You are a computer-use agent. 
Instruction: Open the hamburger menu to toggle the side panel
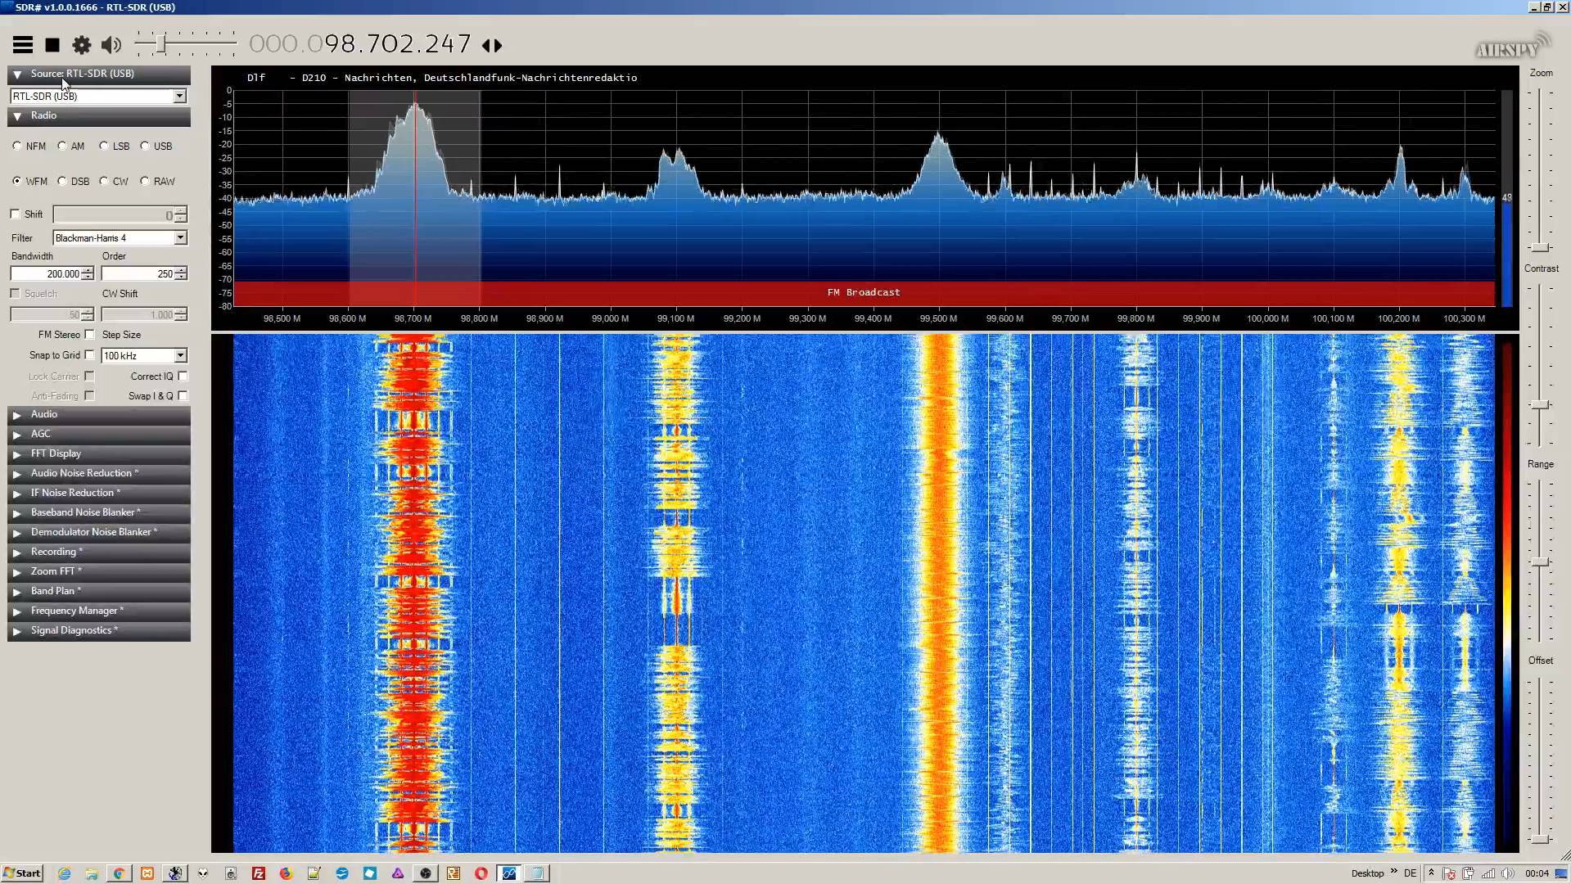[x=23, y=45]
